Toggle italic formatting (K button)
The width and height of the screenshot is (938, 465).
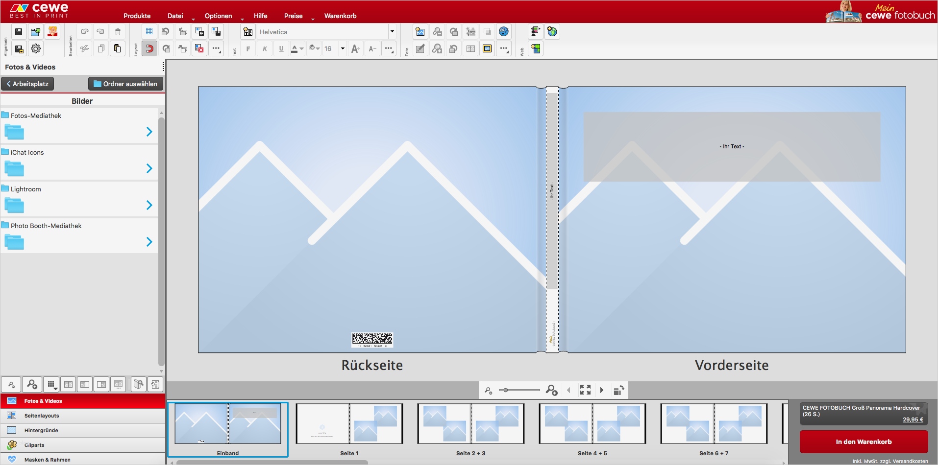coord(265,48)
